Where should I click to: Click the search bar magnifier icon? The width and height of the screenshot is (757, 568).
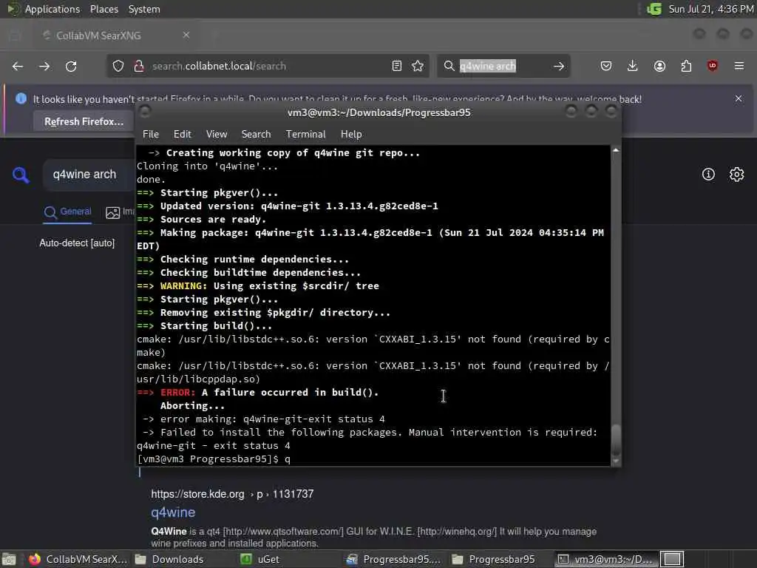coord(449,66)
